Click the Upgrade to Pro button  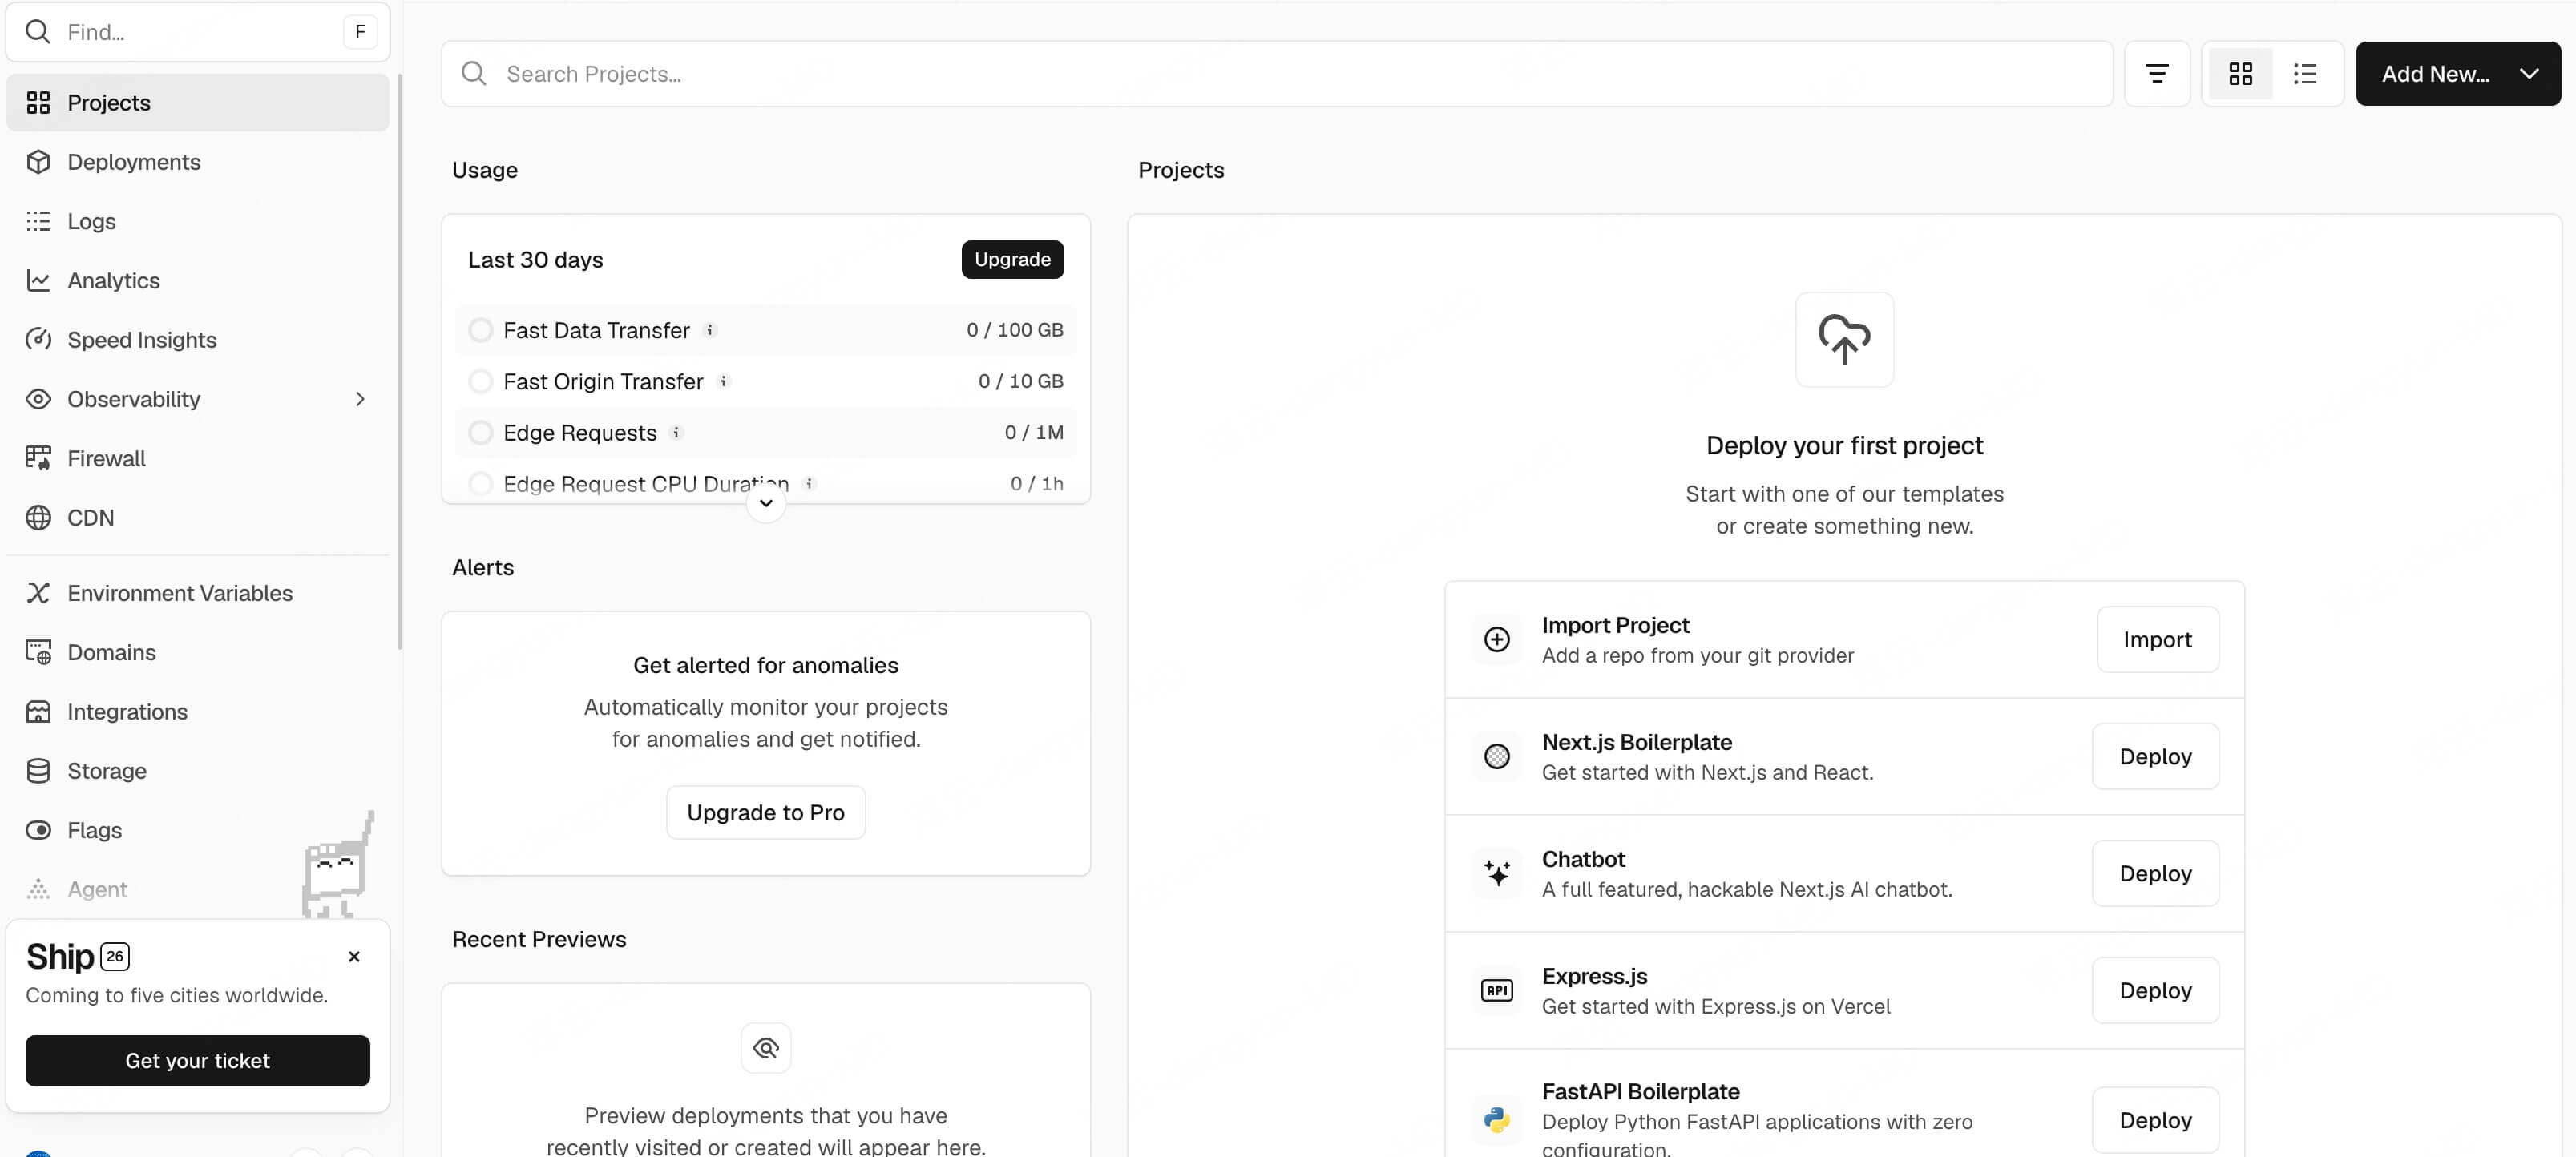click(765, 812)
